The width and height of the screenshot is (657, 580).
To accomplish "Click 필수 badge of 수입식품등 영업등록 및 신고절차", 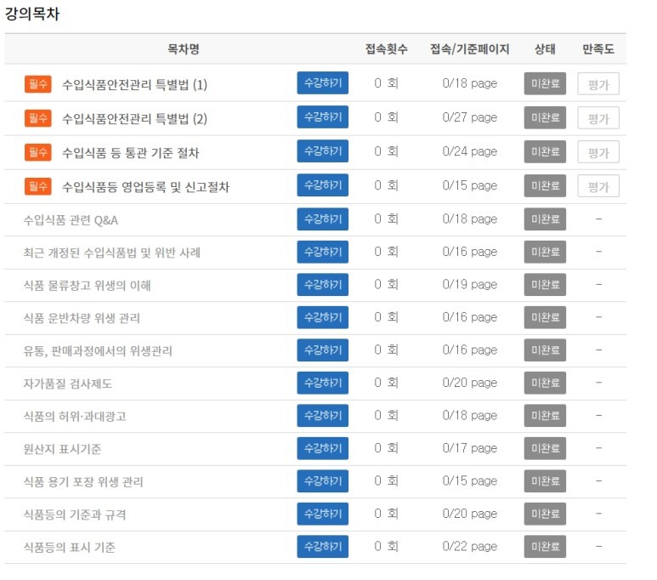I will (x=38, y=185).
